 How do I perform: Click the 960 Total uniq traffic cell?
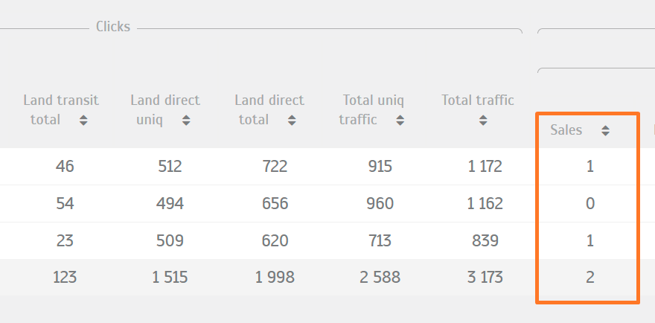coord(380,203)
